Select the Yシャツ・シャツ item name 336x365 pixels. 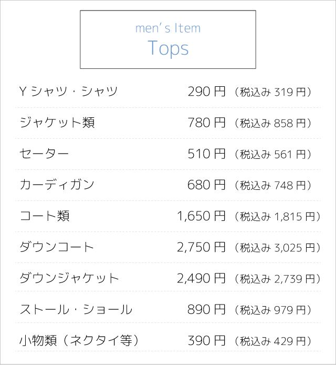point(68,92)
